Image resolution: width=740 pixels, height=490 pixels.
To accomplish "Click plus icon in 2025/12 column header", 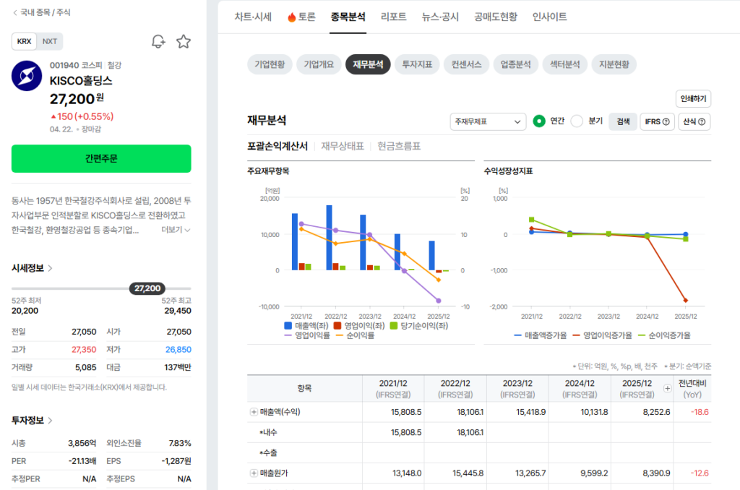I will tap(667, 389).
